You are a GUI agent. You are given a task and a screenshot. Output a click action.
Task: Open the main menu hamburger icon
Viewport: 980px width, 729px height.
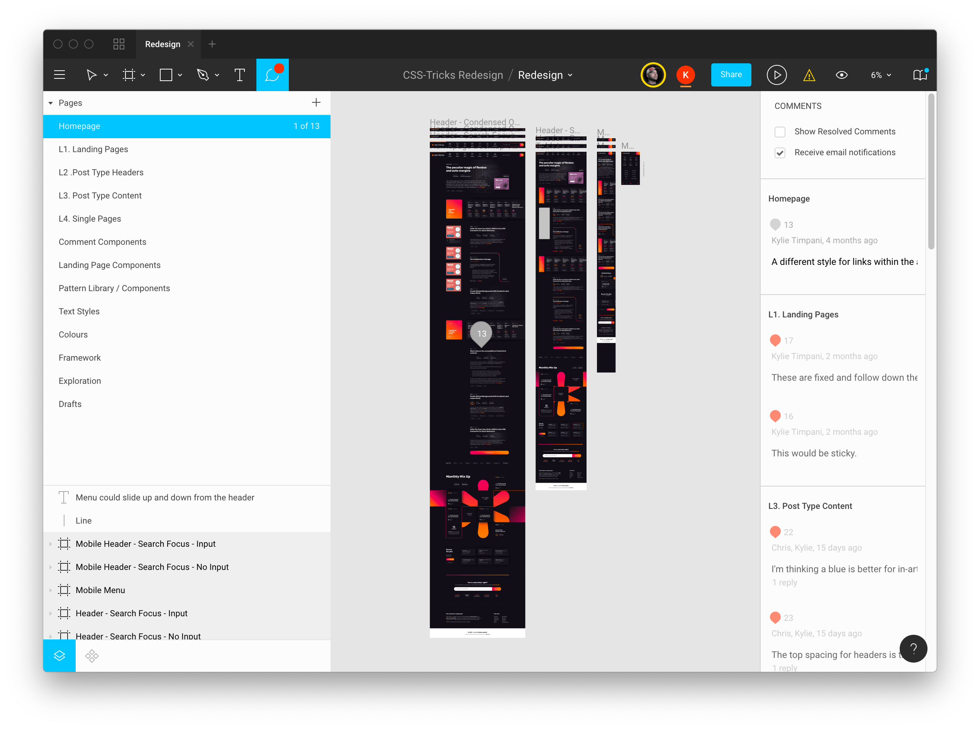pos(59,75)
